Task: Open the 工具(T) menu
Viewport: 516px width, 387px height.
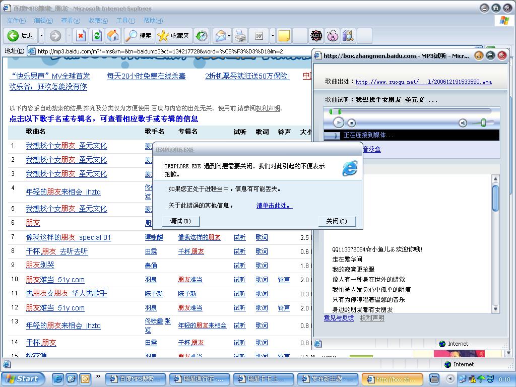Action: (x=125, y=21)
